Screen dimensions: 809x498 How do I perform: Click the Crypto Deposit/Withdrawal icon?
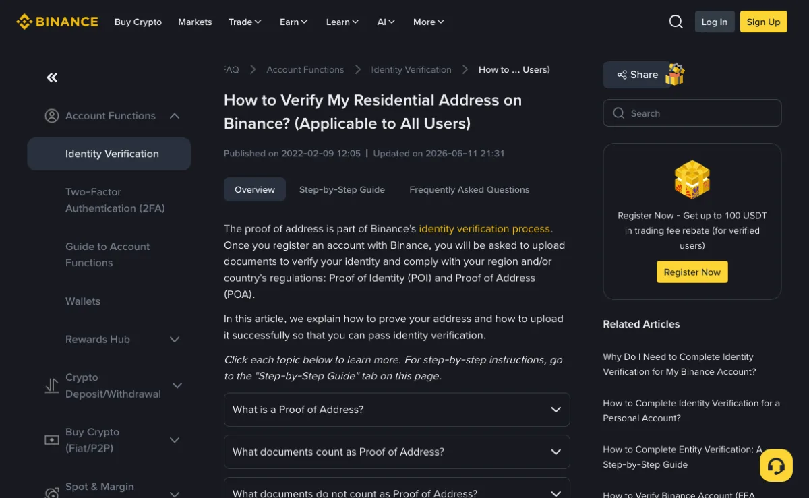(52, 385)
